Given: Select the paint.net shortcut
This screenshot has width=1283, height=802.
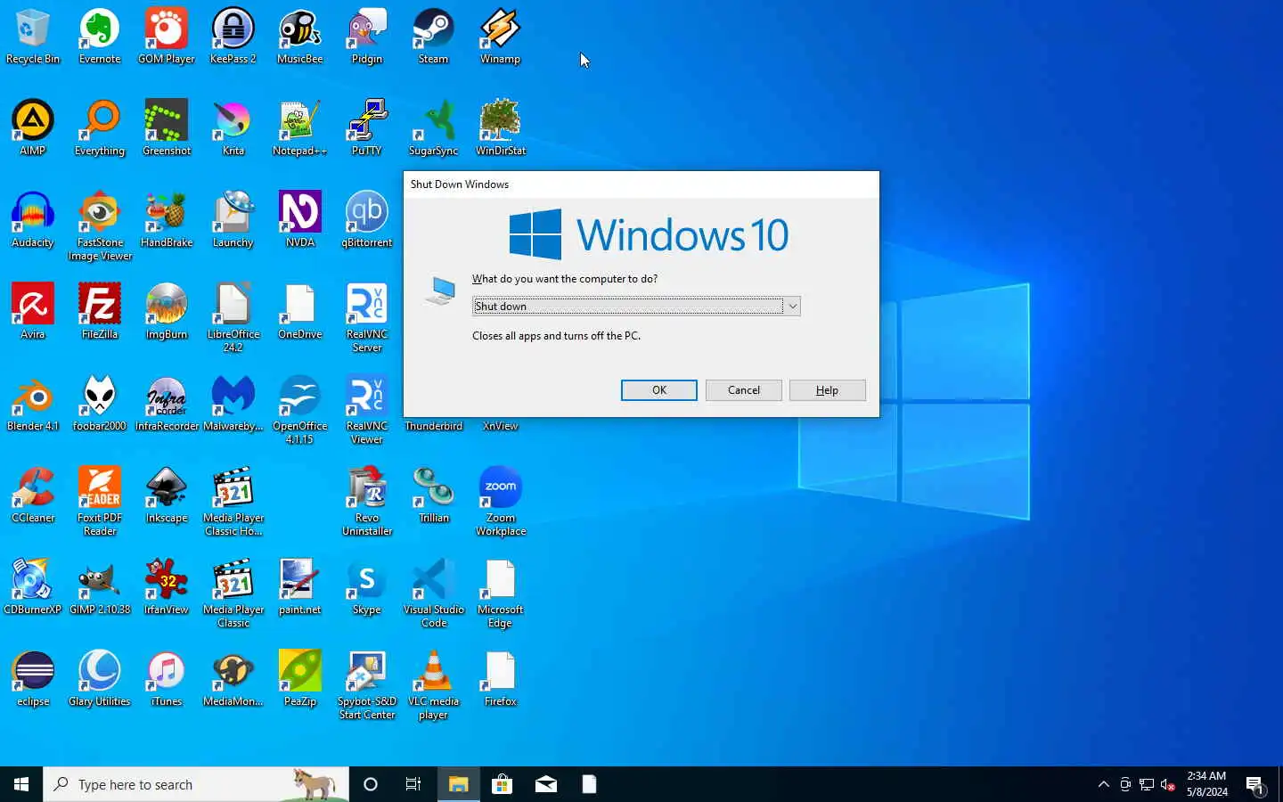Looking at the screenshot, I should [300, 587].
